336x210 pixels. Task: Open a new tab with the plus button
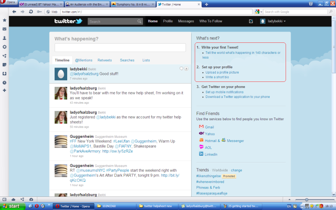click(206, 4)
